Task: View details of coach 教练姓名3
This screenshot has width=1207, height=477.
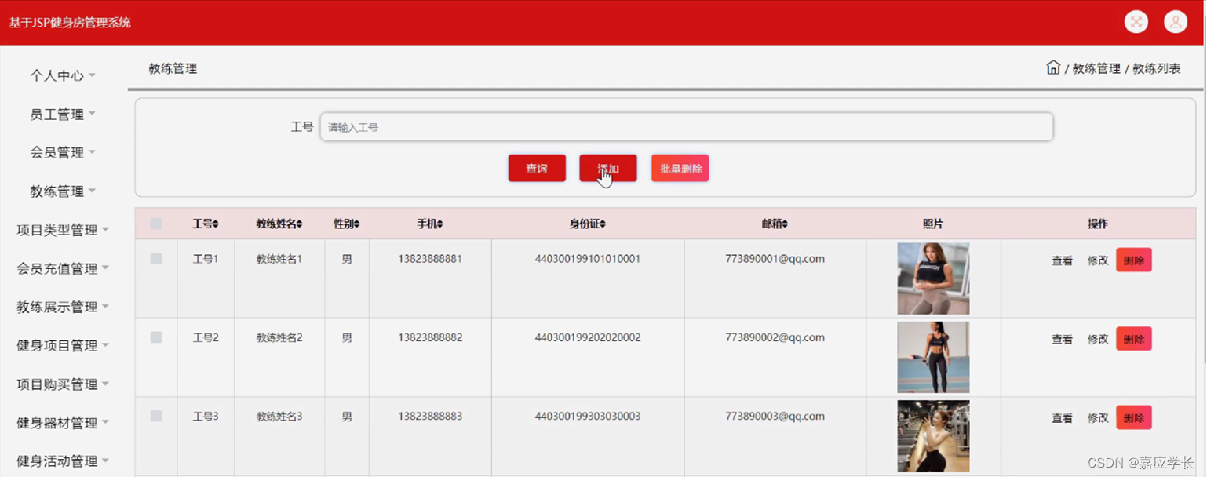Action: click(x=1062, y=418)
